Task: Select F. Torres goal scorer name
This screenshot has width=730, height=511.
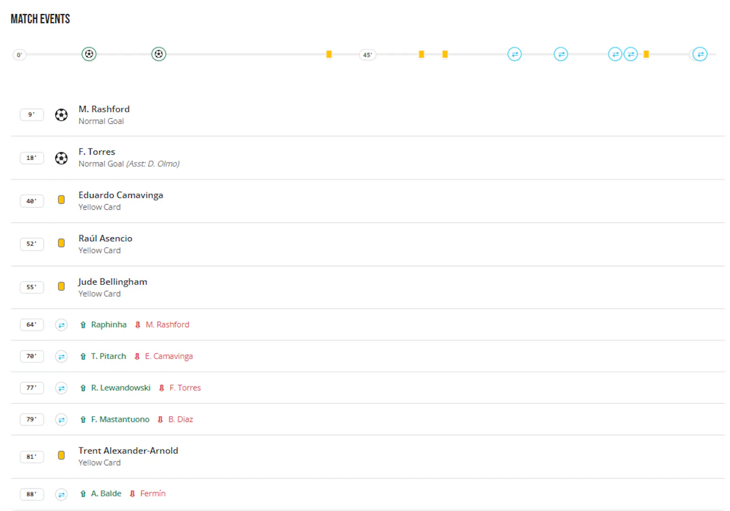Action: click(x=97, y=151)
